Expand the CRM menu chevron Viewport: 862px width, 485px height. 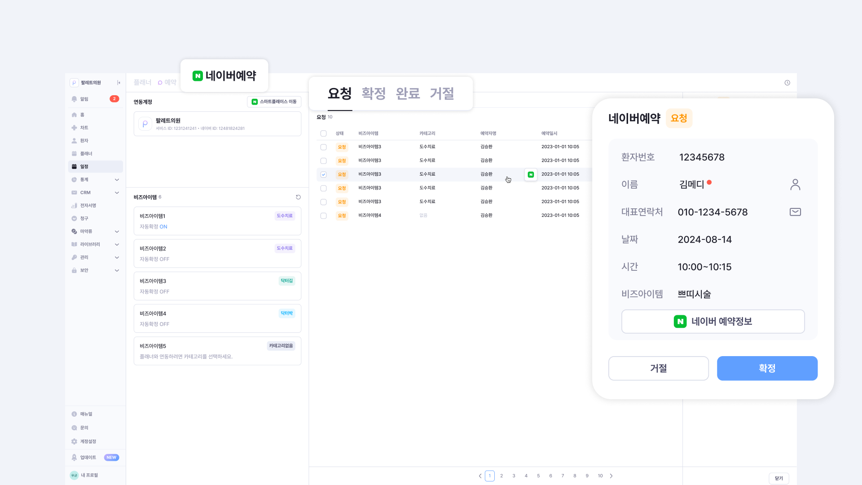click(117, 193)
